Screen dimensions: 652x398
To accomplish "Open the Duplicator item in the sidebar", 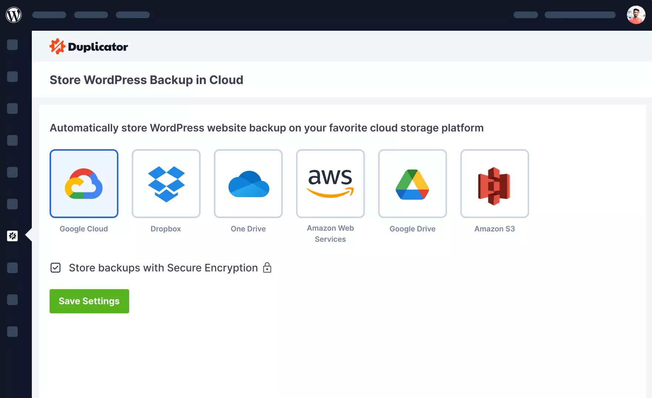I will click(x=13, y=236).
